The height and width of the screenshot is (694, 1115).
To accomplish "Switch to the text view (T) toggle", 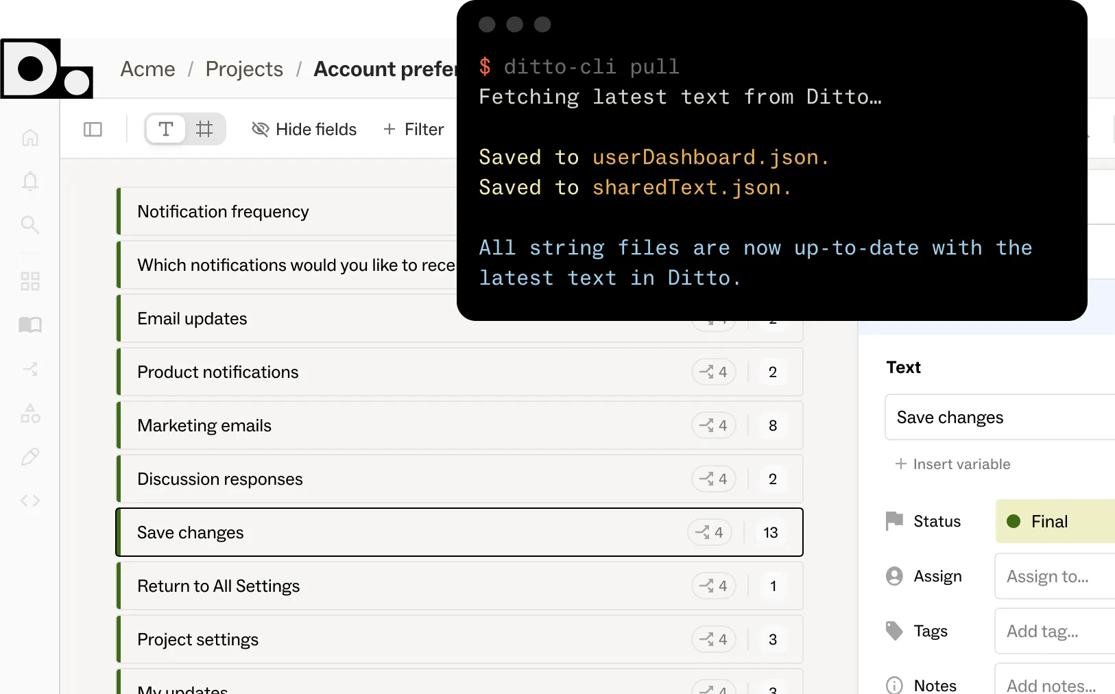I will pyautogui.click(x=165, y=129).
